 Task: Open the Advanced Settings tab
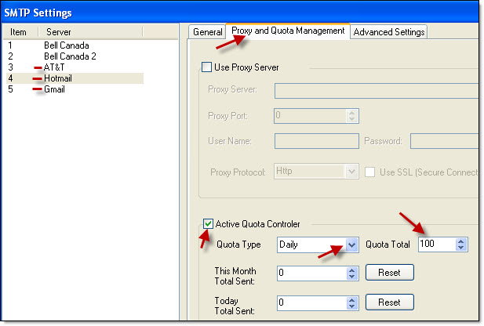coord(389,32)
